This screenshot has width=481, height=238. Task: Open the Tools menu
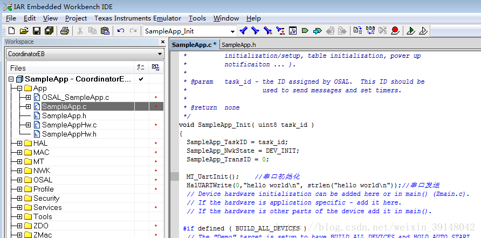coord(197,18)
